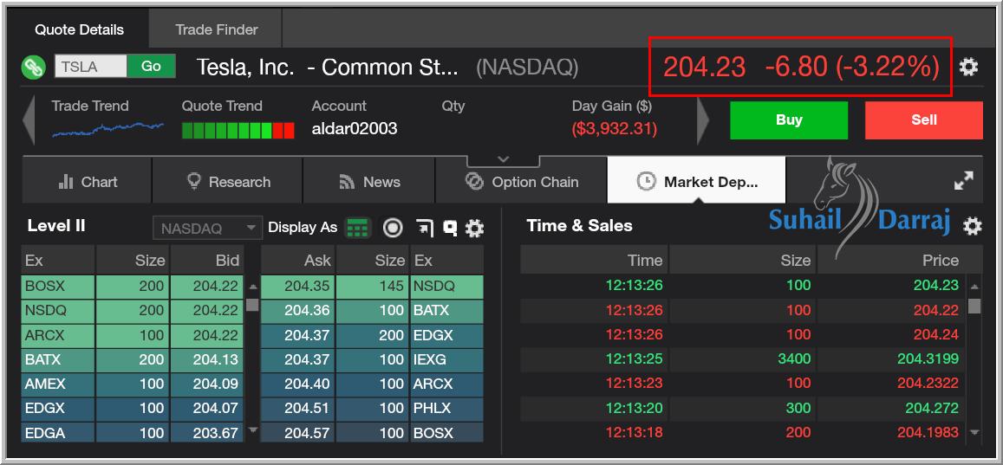Go to previous quote detail panel arrow
Screen dimensions: 1003x465
point(28,120)
